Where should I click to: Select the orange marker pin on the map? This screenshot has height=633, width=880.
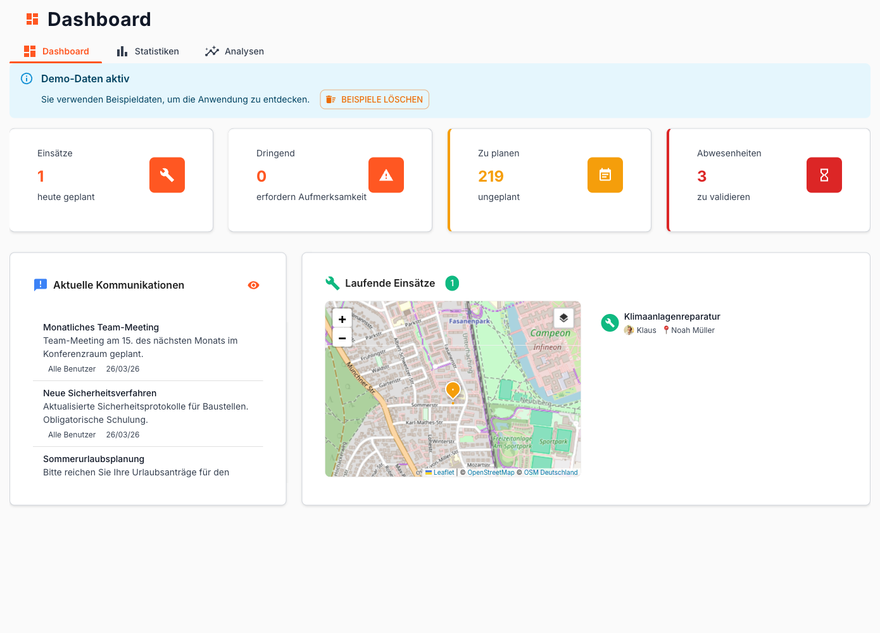452,390
